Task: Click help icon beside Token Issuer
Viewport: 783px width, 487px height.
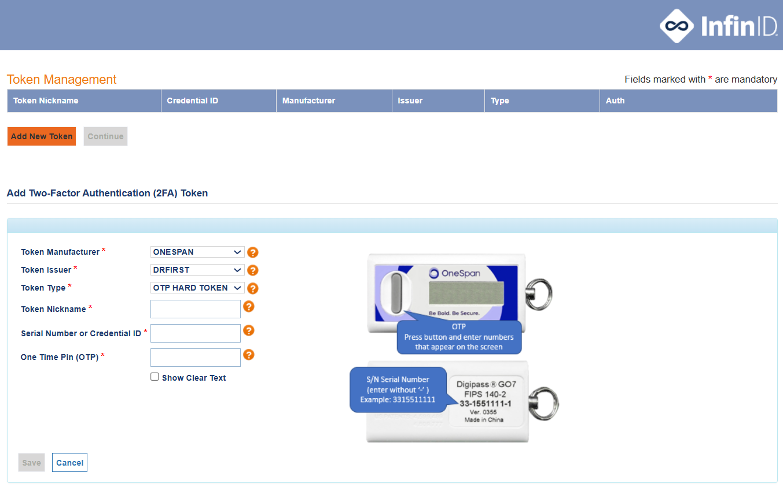Action: 252,270
